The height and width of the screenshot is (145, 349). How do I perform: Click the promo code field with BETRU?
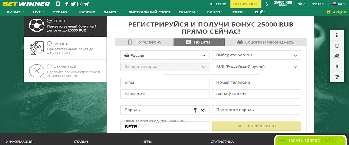coord(165,126)
